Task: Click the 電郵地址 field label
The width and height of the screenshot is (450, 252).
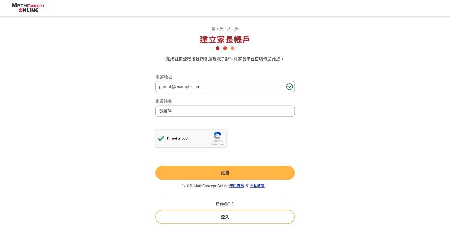Action: point(164,77)
